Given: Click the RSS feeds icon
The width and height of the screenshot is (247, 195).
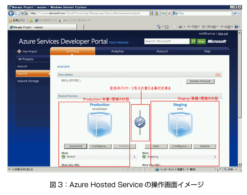Looking at the screenshot, I should tap(167, 27).
